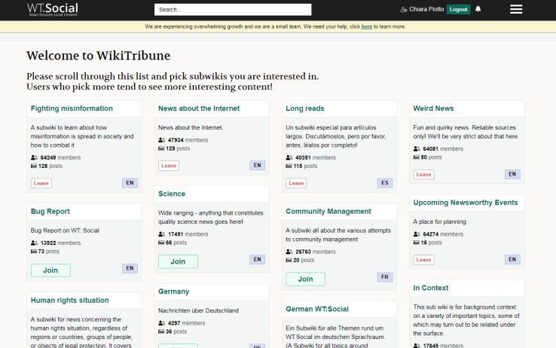Open News about the Internet title link
The height and width of the screenshot is (348, 556).
[x=199, y=108]
